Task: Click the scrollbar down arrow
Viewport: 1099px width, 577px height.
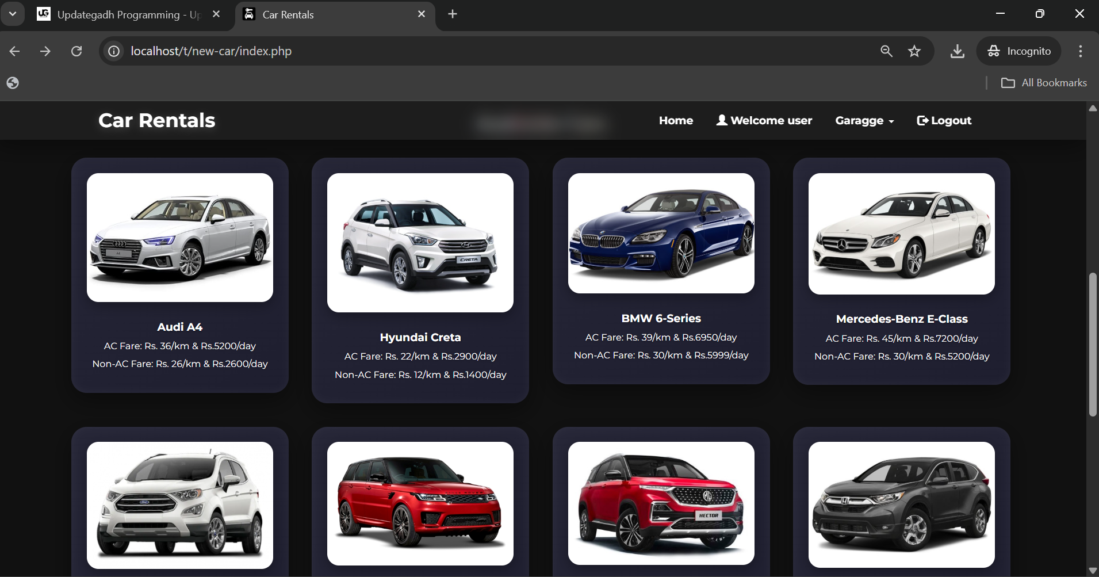Action: 1093,571
